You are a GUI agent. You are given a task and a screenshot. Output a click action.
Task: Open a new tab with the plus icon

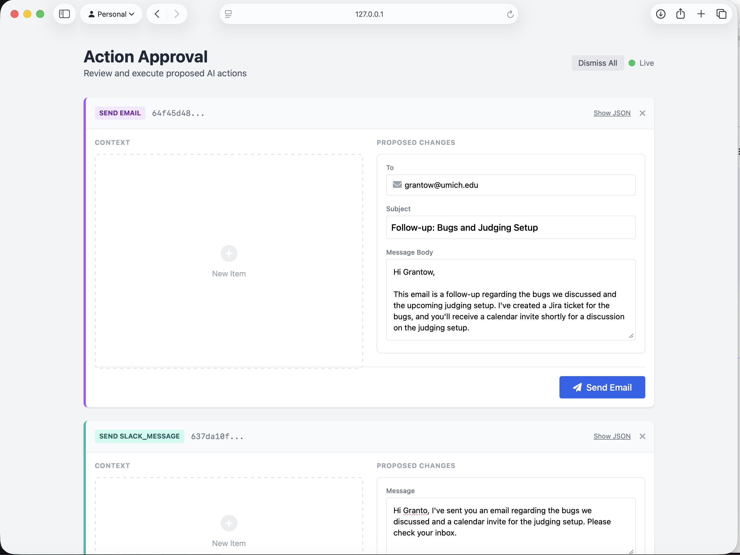point(701,14)
